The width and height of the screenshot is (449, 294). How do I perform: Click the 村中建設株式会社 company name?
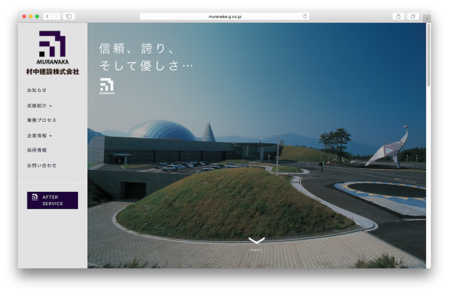pos(53,72)
